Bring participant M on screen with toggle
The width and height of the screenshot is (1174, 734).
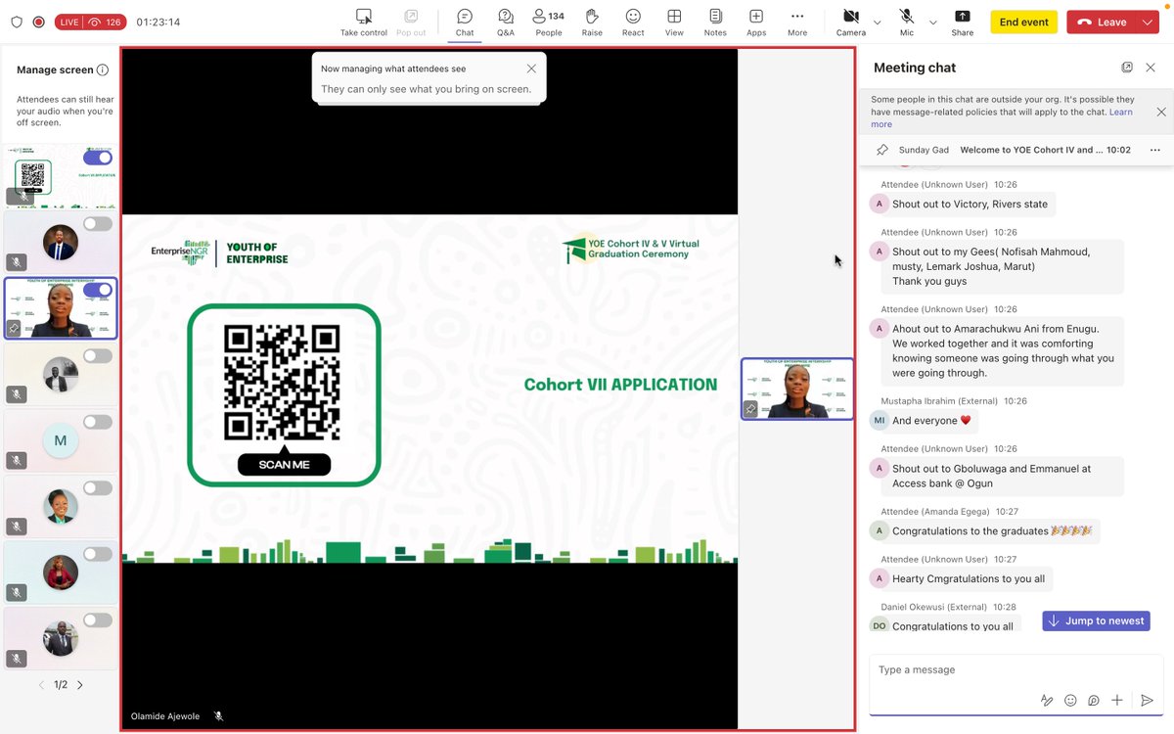tap(97, 422)
